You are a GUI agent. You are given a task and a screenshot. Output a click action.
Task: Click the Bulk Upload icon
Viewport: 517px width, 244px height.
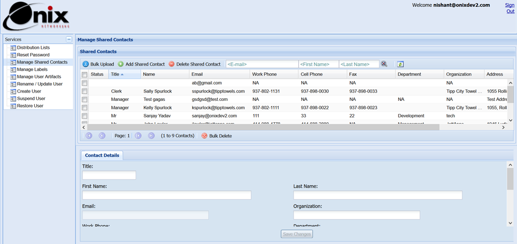86,65
